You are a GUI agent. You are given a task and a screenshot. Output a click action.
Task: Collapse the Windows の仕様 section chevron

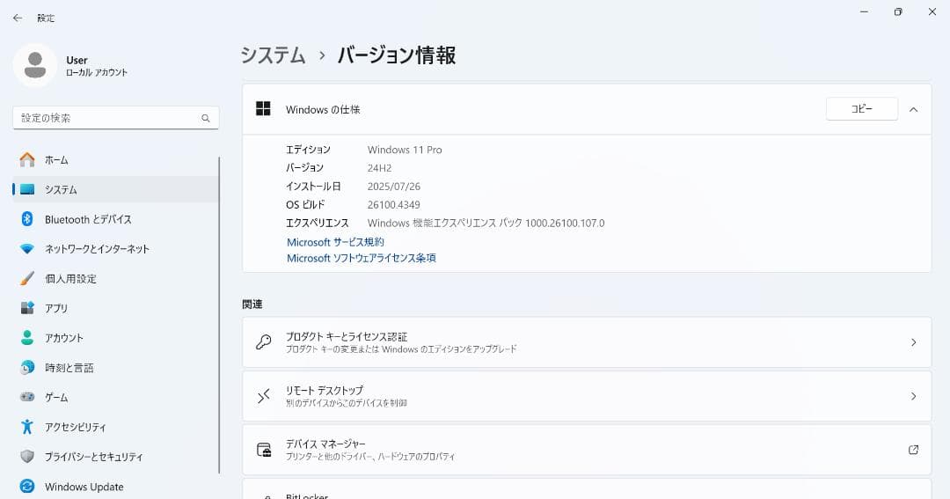[913, 110]
